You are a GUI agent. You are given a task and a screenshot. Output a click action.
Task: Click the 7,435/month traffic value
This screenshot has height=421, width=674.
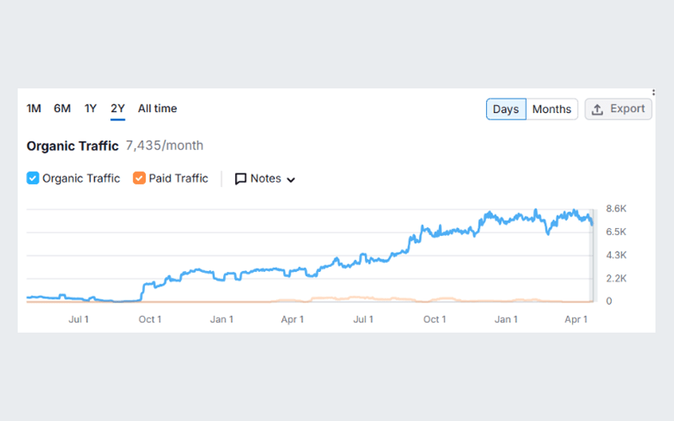pos(164,146)
